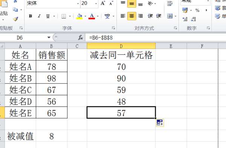Click the Auto Fill Options icon
Image resolution: width=226 pixels, height=148 pixels.
pyautogui.click(x=160, y=122)
